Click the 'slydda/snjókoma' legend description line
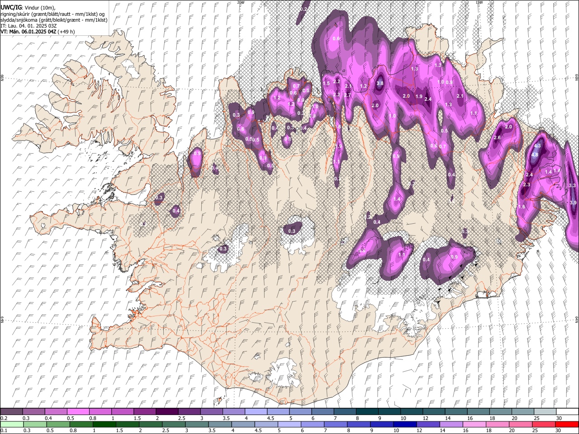 click(54, 20)
